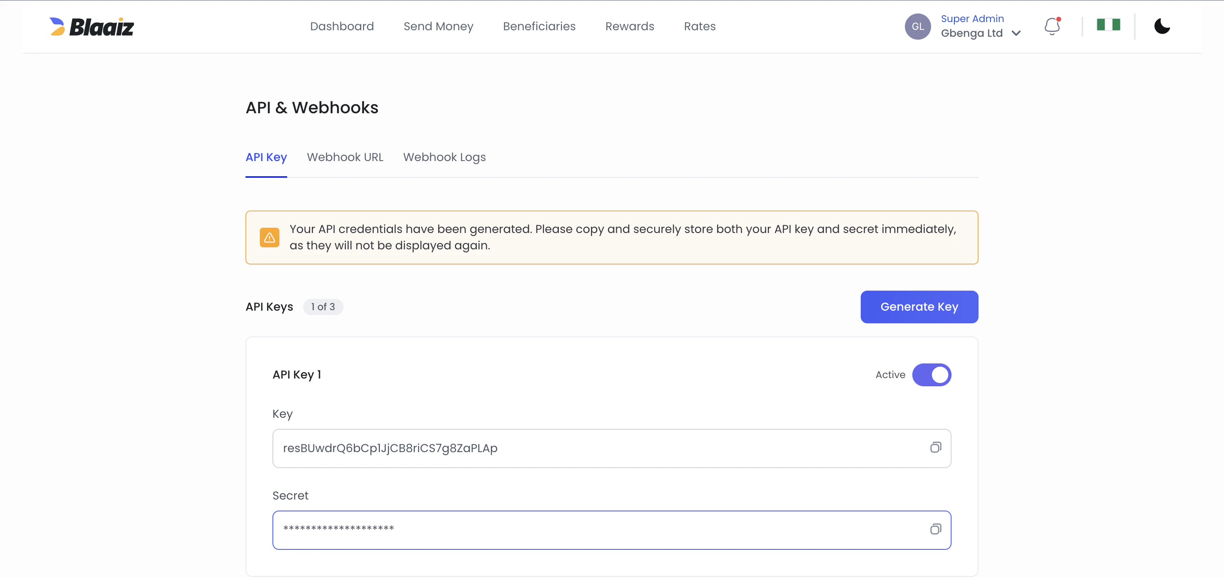Viewport: 1224px width, 578px height.
Task: Click the Generate Key button
Action: coord(919,307)
